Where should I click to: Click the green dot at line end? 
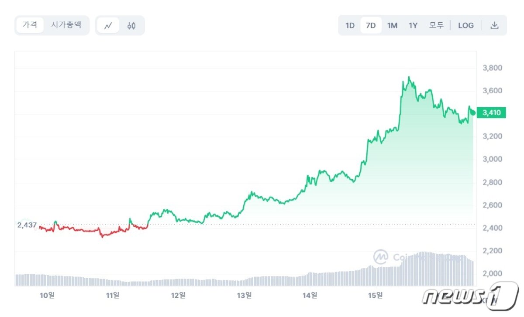coord(473,112)
